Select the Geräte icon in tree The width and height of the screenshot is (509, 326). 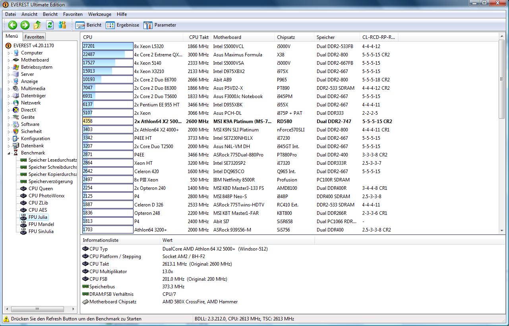pos(15,117)
